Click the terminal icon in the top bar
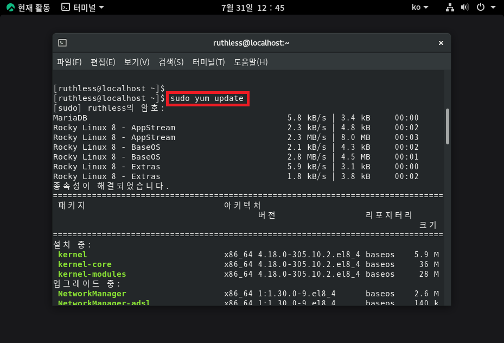This screenshot has width=504, height=343. click(66, 7)
